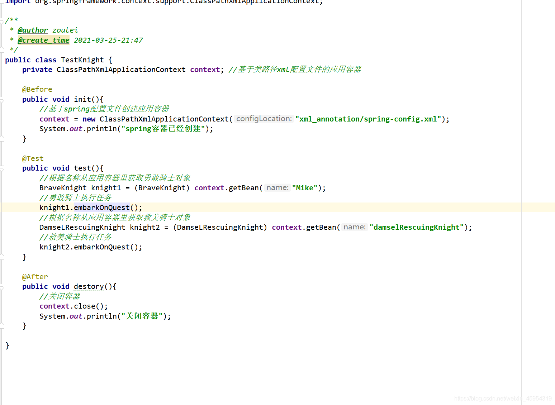Viewport: 555px width, 405px height.
Task: Click string xml_annotation/spring-config.xml
Action: (368, 119)
